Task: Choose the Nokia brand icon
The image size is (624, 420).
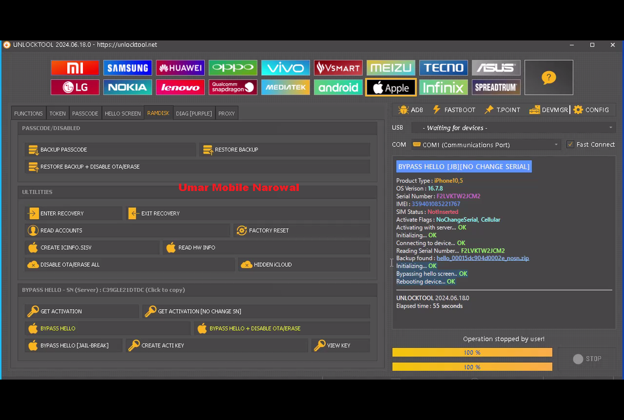Action: (127, 87)
